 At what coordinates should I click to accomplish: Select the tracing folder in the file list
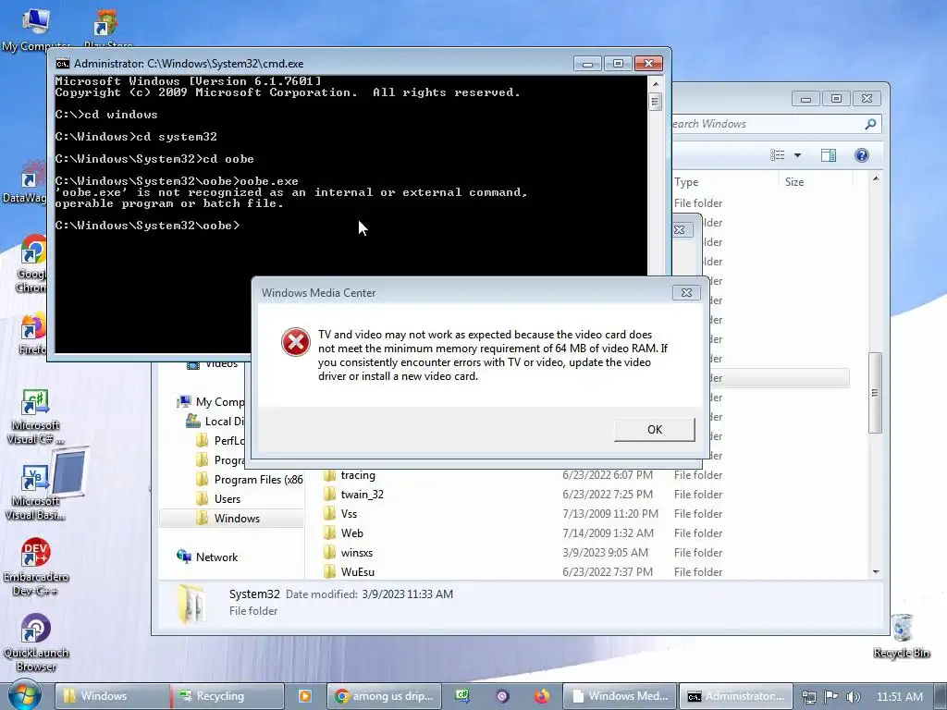pos(358,475)
